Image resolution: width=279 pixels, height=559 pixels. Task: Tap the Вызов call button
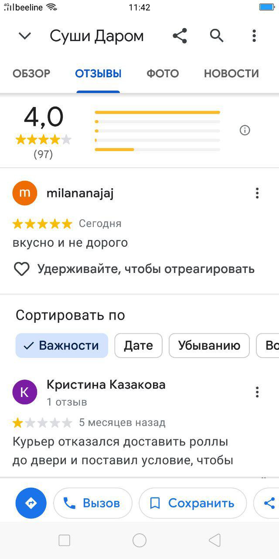coord(93,503)
